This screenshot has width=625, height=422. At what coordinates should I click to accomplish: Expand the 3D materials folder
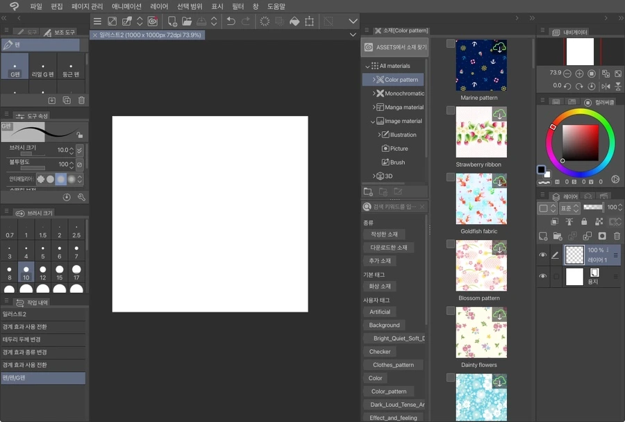374,176
